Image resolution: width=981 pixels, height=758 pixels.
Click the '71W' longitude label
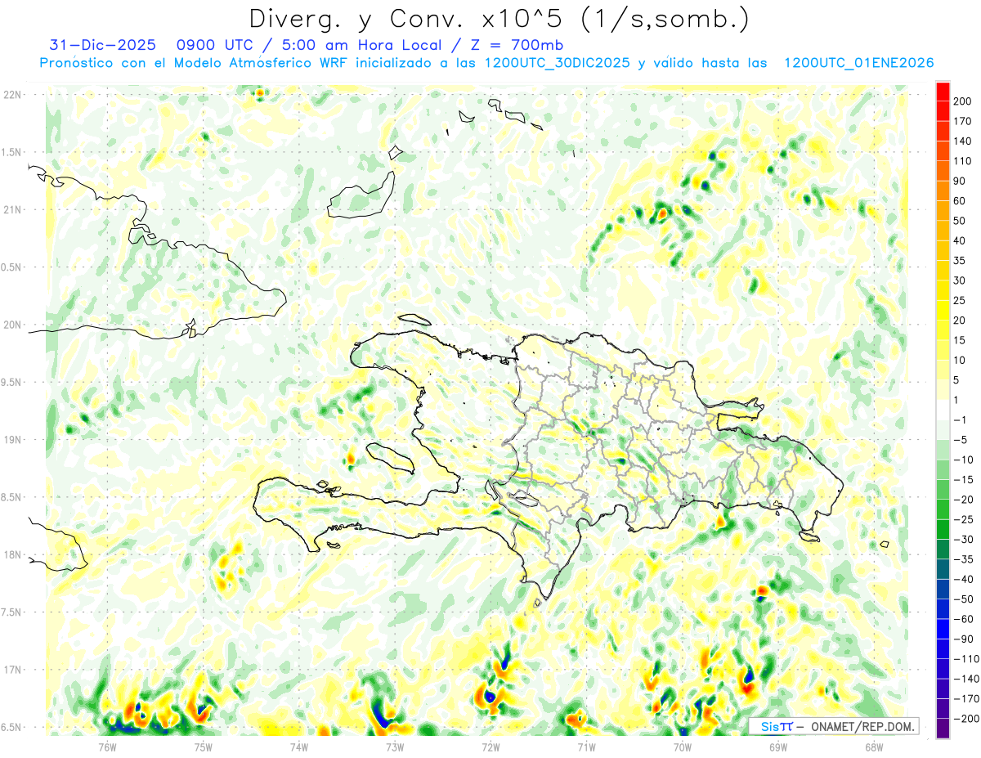pos(586,747)
